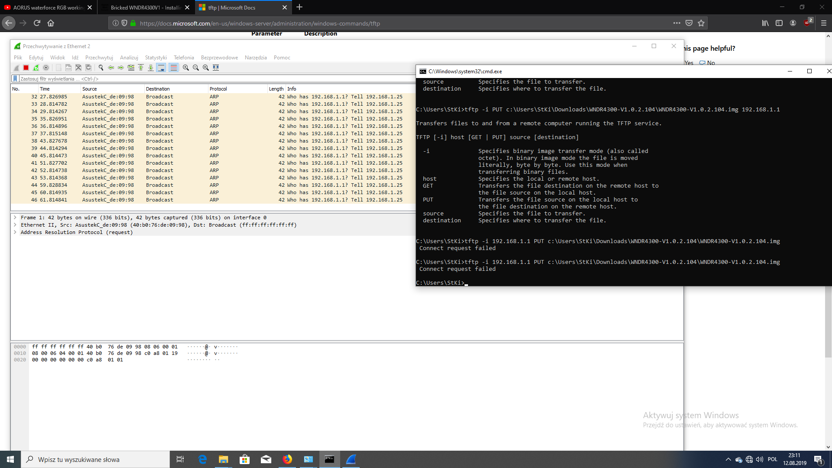The height and width of the screenshot is (468, 832).
Task: Open the Pomoc menu
Action: 282,58
